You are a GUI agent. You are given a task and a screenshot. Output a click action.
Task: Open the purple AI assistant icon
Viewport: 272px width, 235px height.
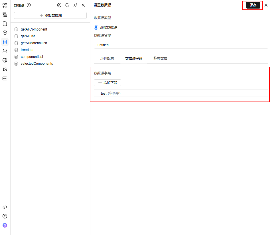tap(5, 225)
